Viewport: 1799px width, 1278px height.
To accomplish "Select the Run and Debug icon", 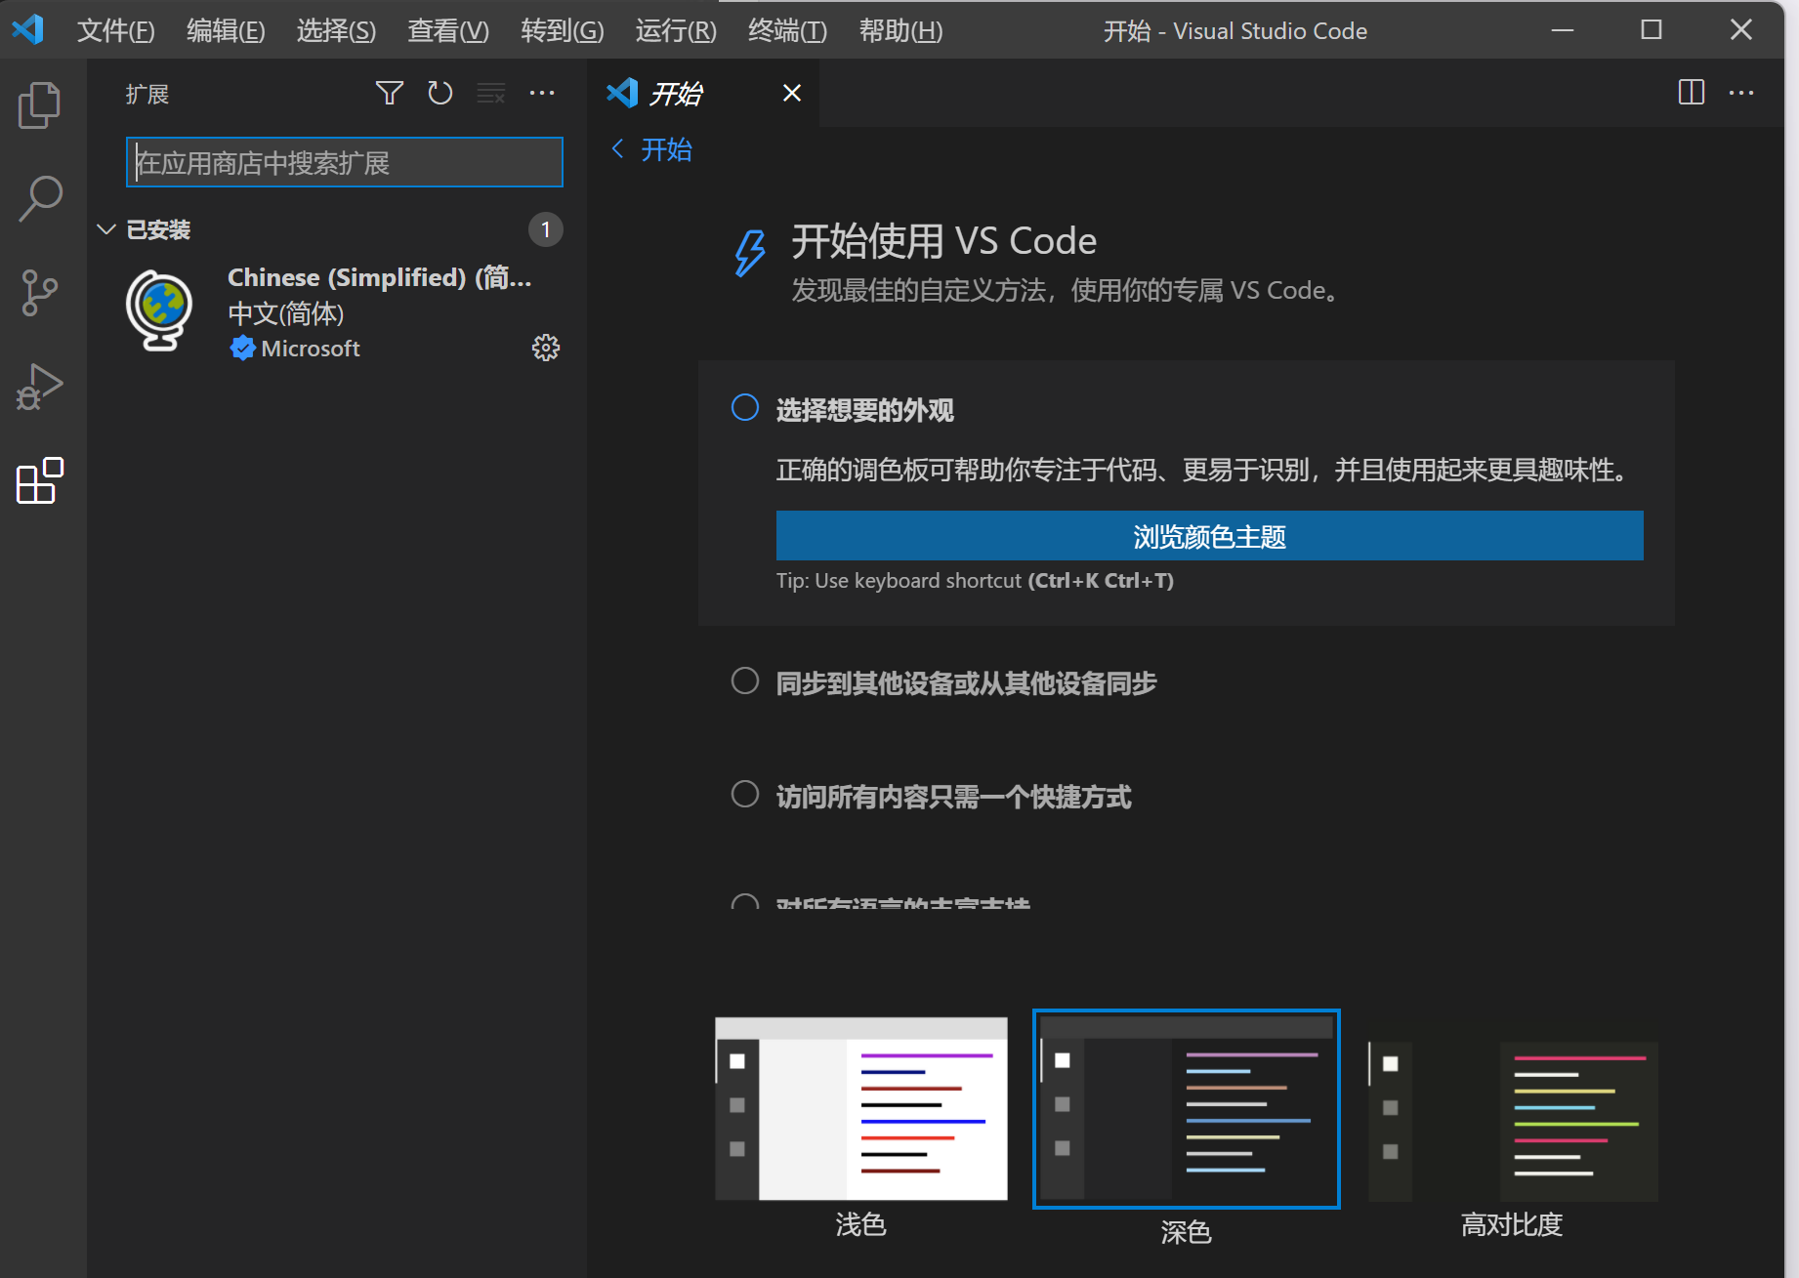I will pos(39,385).
